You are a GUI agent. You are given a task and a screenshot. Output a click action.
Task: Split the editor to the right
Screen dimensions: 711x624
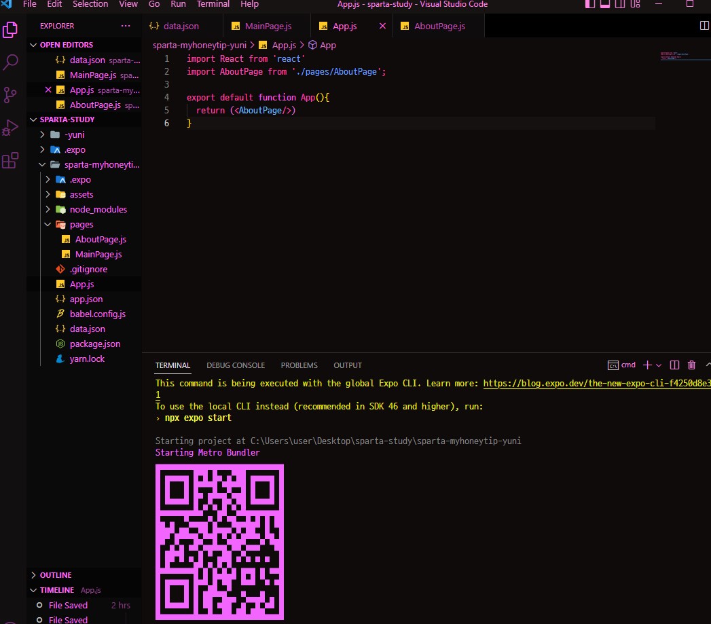(704, 26)
